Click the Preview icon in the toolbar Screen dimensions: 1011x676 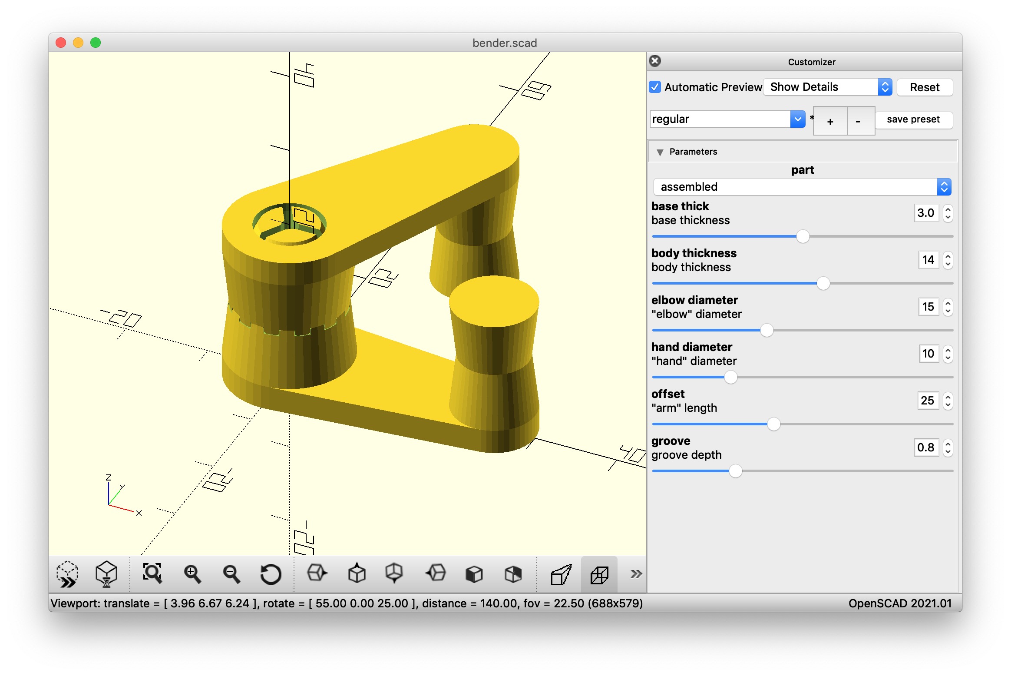[x=67, y=574]
